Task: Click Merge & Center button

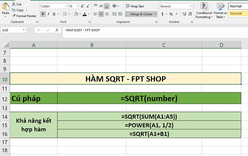Action: tap(139, 14)
